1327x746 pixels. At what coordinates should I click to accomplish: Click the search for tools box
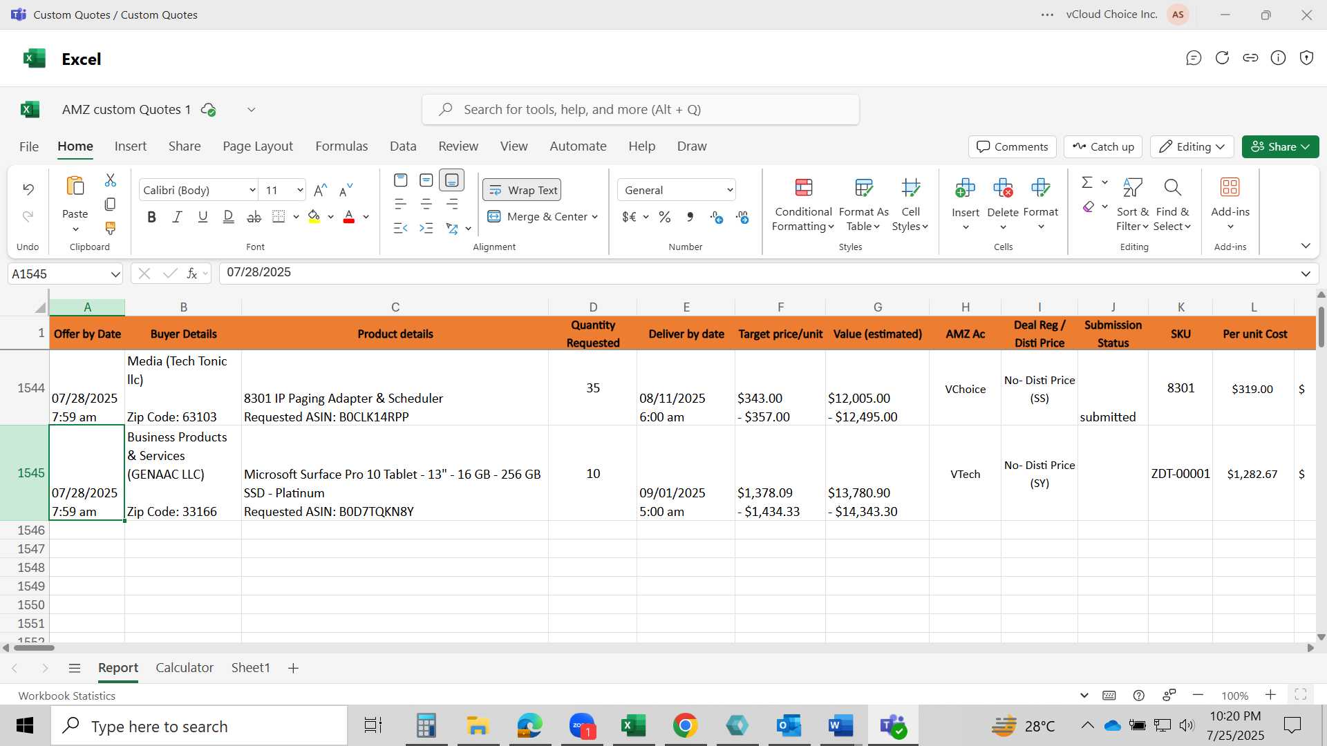pos(641,110)
